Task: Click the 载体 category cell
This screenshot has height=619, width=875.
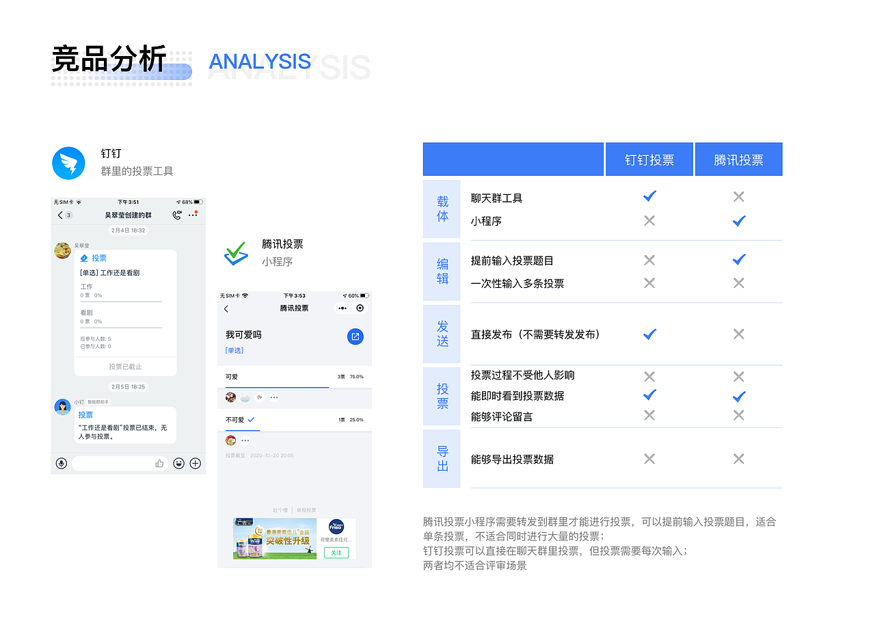Action: (442, 209)
